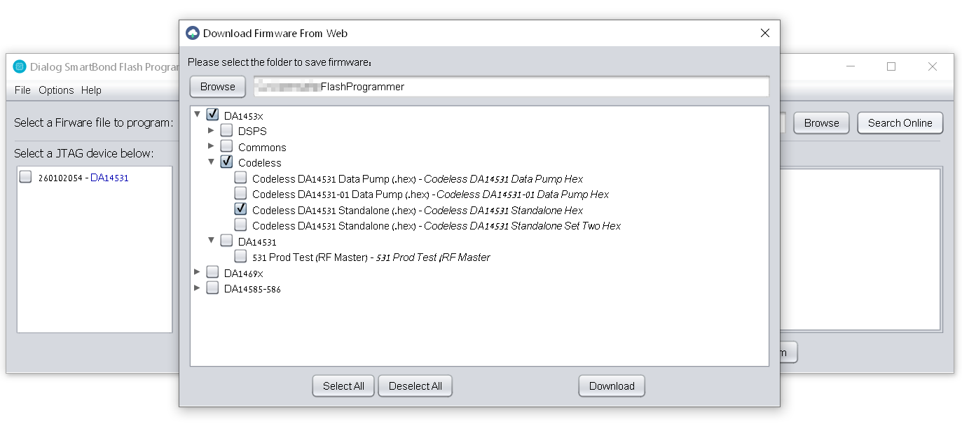This screenshot has height=424, width=962.
Task: Tick the Codeless DA14531 Data Pump Hex checkbox
Action: [240, 178]
